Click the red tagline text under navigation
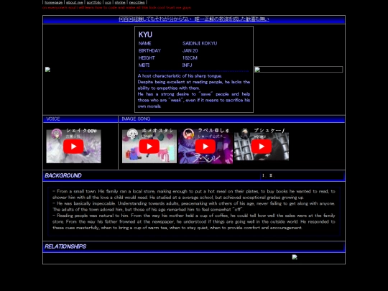 pos(116,8)
